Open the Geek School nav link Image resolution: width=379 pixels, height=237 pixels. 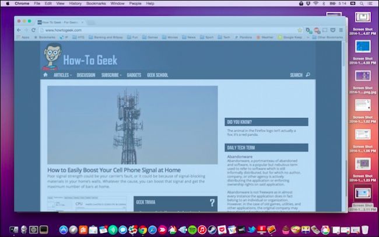click(x=157, y=75)
